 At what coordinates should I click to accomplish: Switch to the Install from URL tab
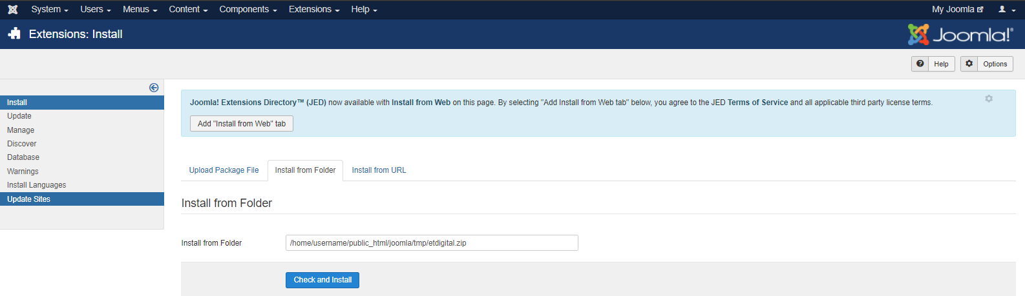click(379, 170)
